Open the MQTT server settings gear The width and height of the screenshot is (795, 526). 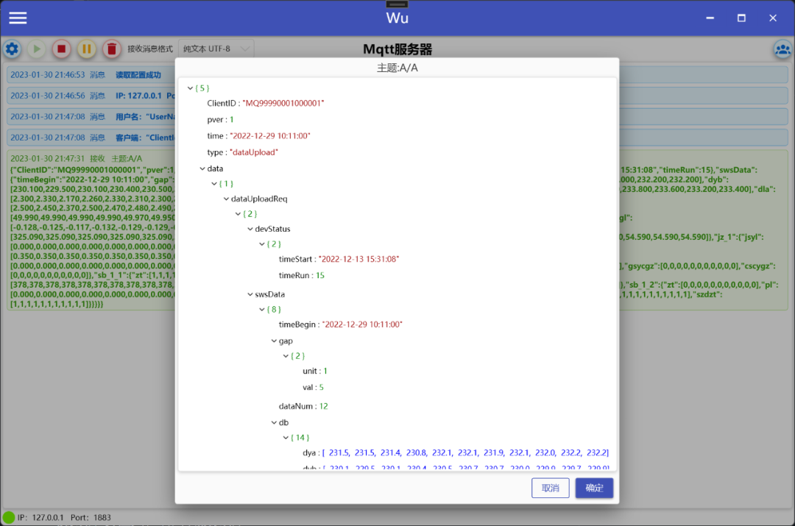click(12, 49)
